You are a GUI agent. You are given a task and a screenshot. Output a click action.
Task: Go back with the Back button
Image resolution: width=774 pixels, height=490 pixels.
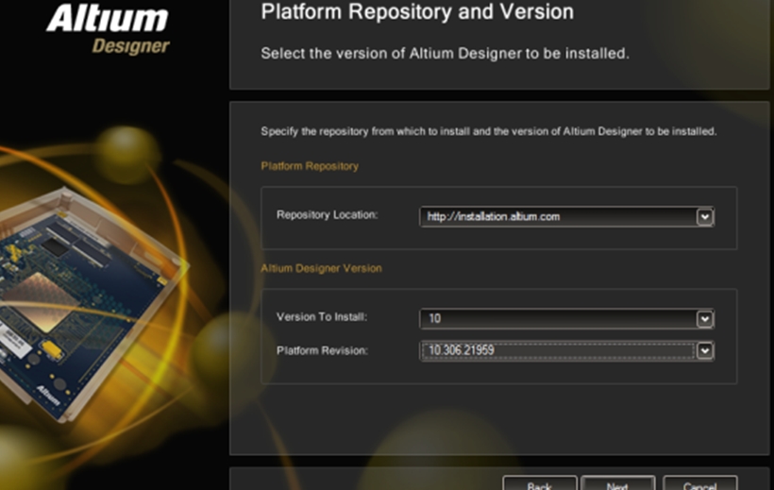click(540, 483)
